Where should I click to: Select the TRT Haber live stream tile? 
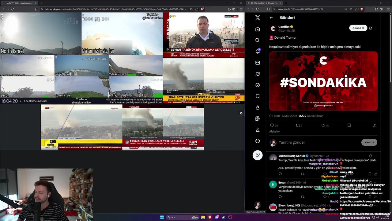click(x=163, y=127)
